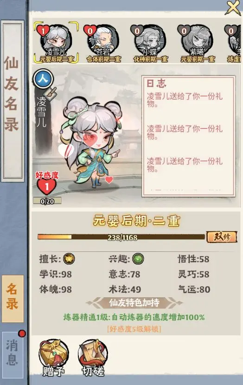Click the 仙友特色加持 banner
This screenshot has height=385, width=243.
[134, 303]
